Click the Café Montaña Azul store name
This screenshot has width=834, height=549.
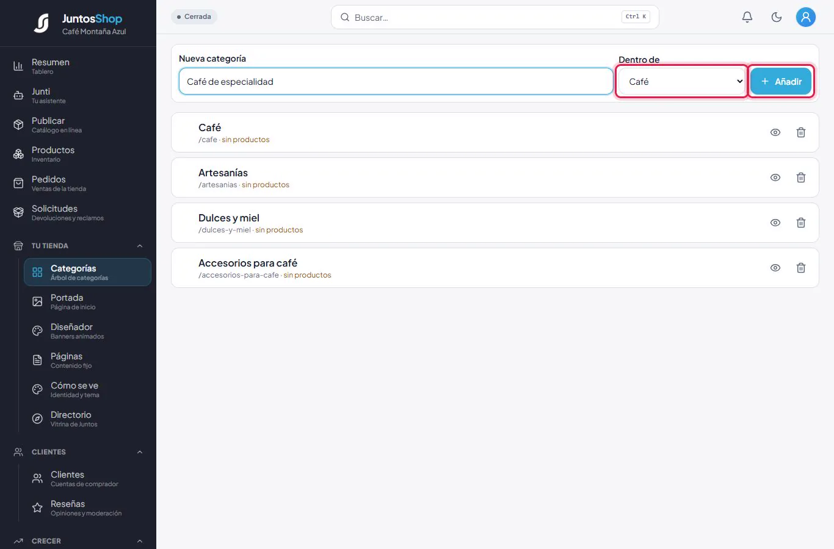(94, 32)
